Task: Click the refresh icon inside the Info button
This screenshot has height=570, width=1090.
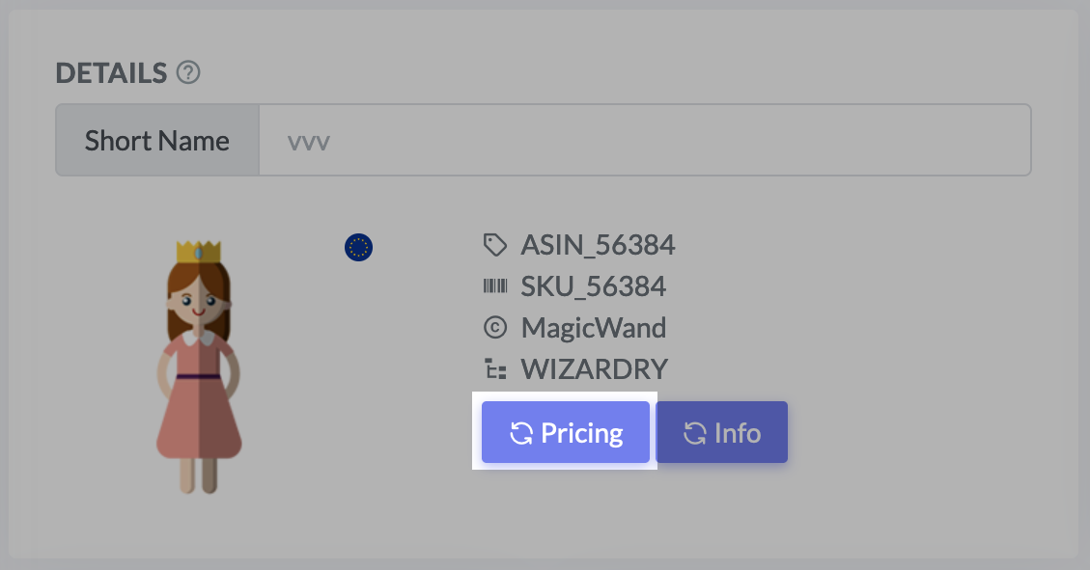Action: (x=694, y=433)
